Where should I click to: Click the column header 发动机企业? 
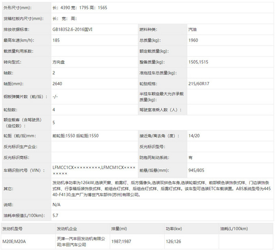[x=67, y=229]
